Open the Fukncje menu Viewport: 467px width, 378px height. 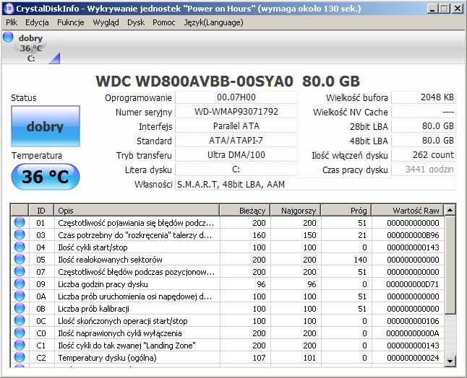71,22
